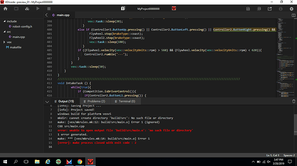Collapse the output panel with chevron
Screen dimensions: 297x166
click(x=47, y=102)
